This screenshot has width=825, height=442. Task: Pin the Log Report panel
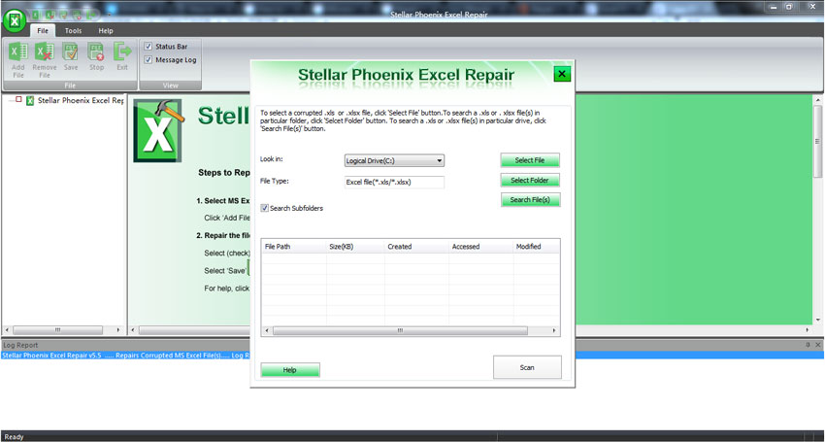808,345
